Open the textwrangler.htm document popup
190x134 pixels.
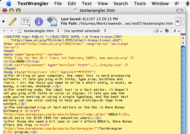[x=39, y=31]
